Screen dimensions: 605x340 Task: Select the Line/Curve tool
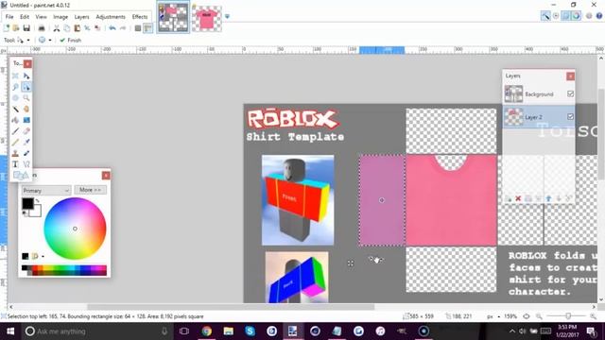click(26, 164)
